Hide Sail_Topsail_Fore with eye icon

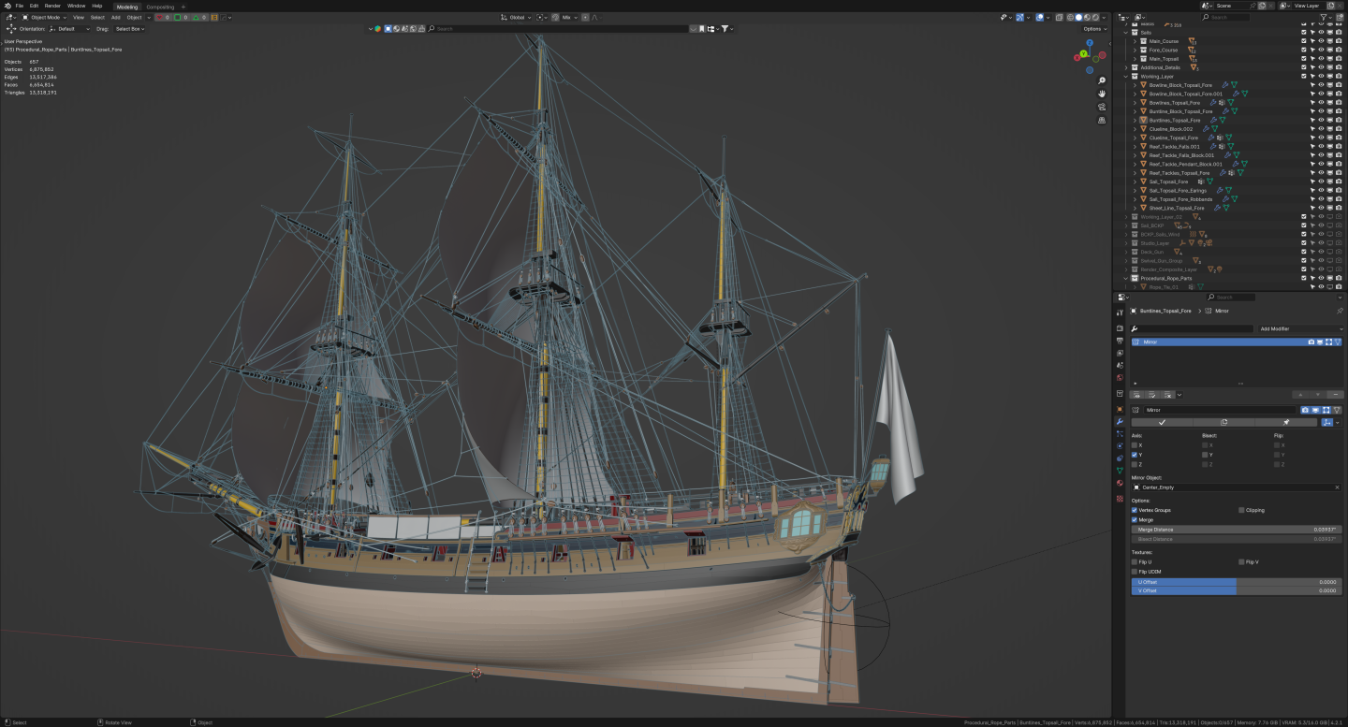[x=1321, y=182]
